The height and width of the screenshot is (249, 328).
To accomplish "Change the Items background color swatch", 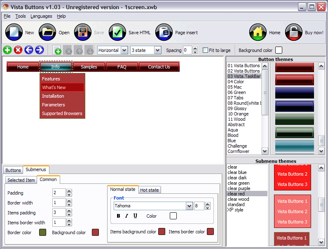I will click(162, 232).
